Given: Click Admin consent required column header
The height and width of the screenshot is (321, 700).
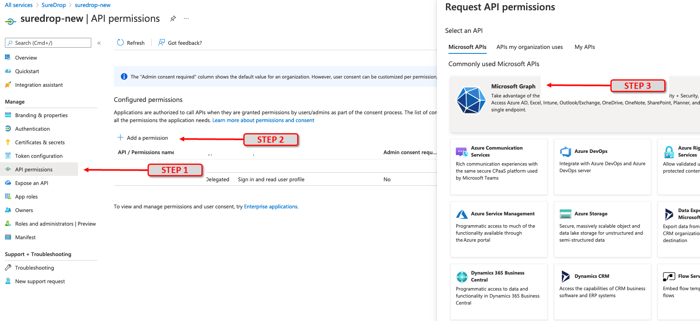Looking at the screenshot, I should [x=410, y=152].
